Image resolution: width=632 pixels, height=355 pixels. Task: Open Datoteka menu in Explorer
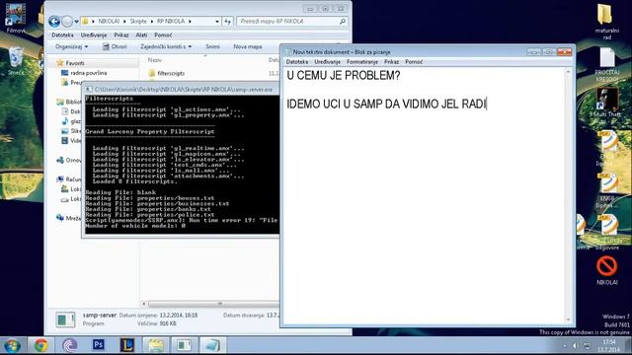click(x=62, y=35)
